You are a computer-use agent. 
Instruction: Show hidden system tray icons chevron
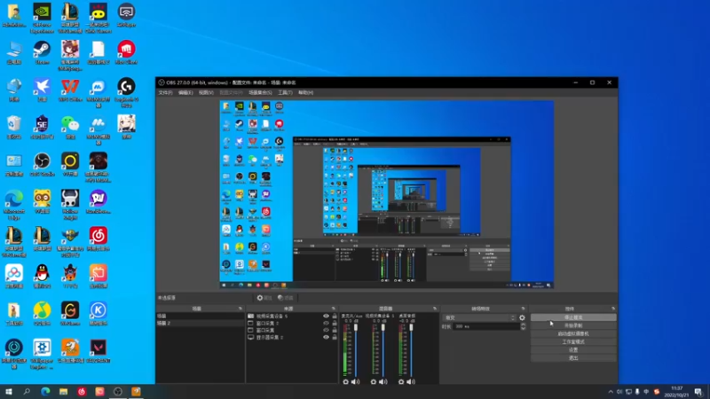pyautogui.click(x=611, y=392)
